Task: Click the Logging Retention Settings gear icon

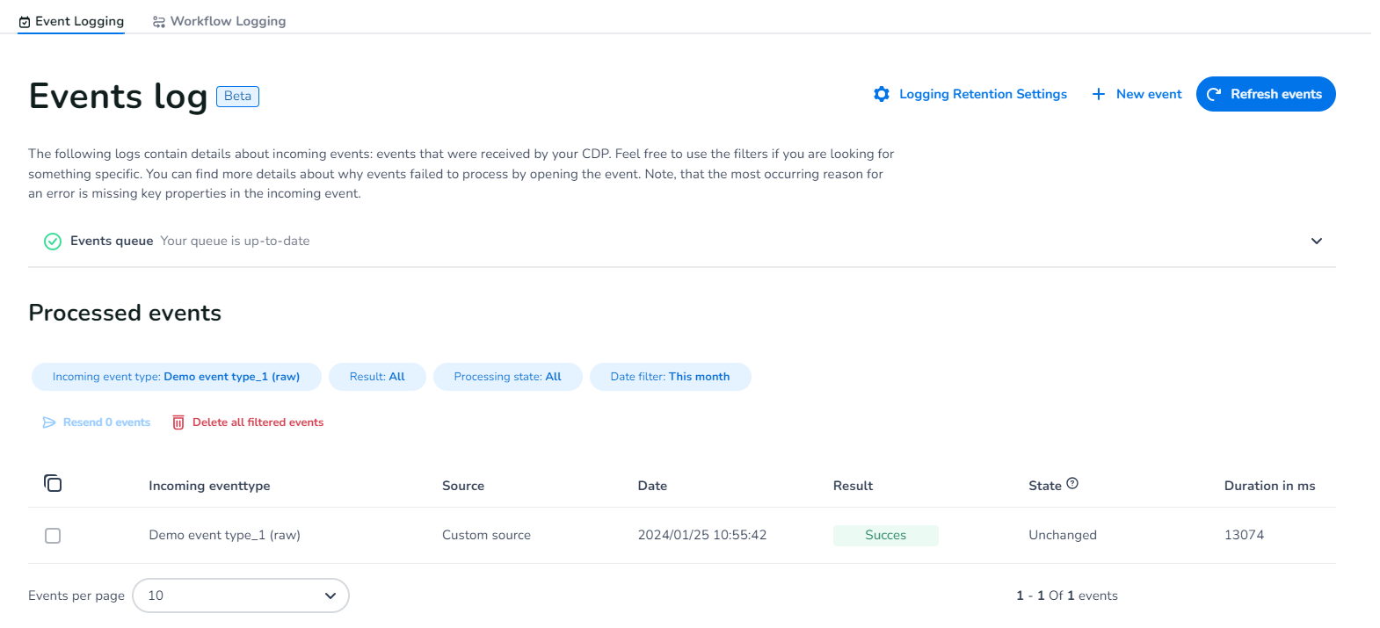Action: (882, 94)
